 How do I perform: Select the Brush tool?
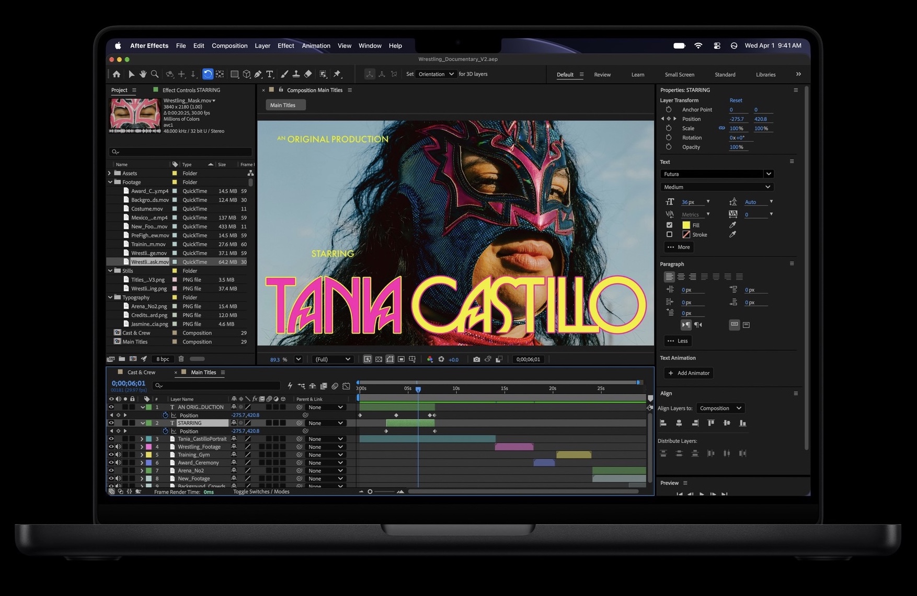(284, 74)
